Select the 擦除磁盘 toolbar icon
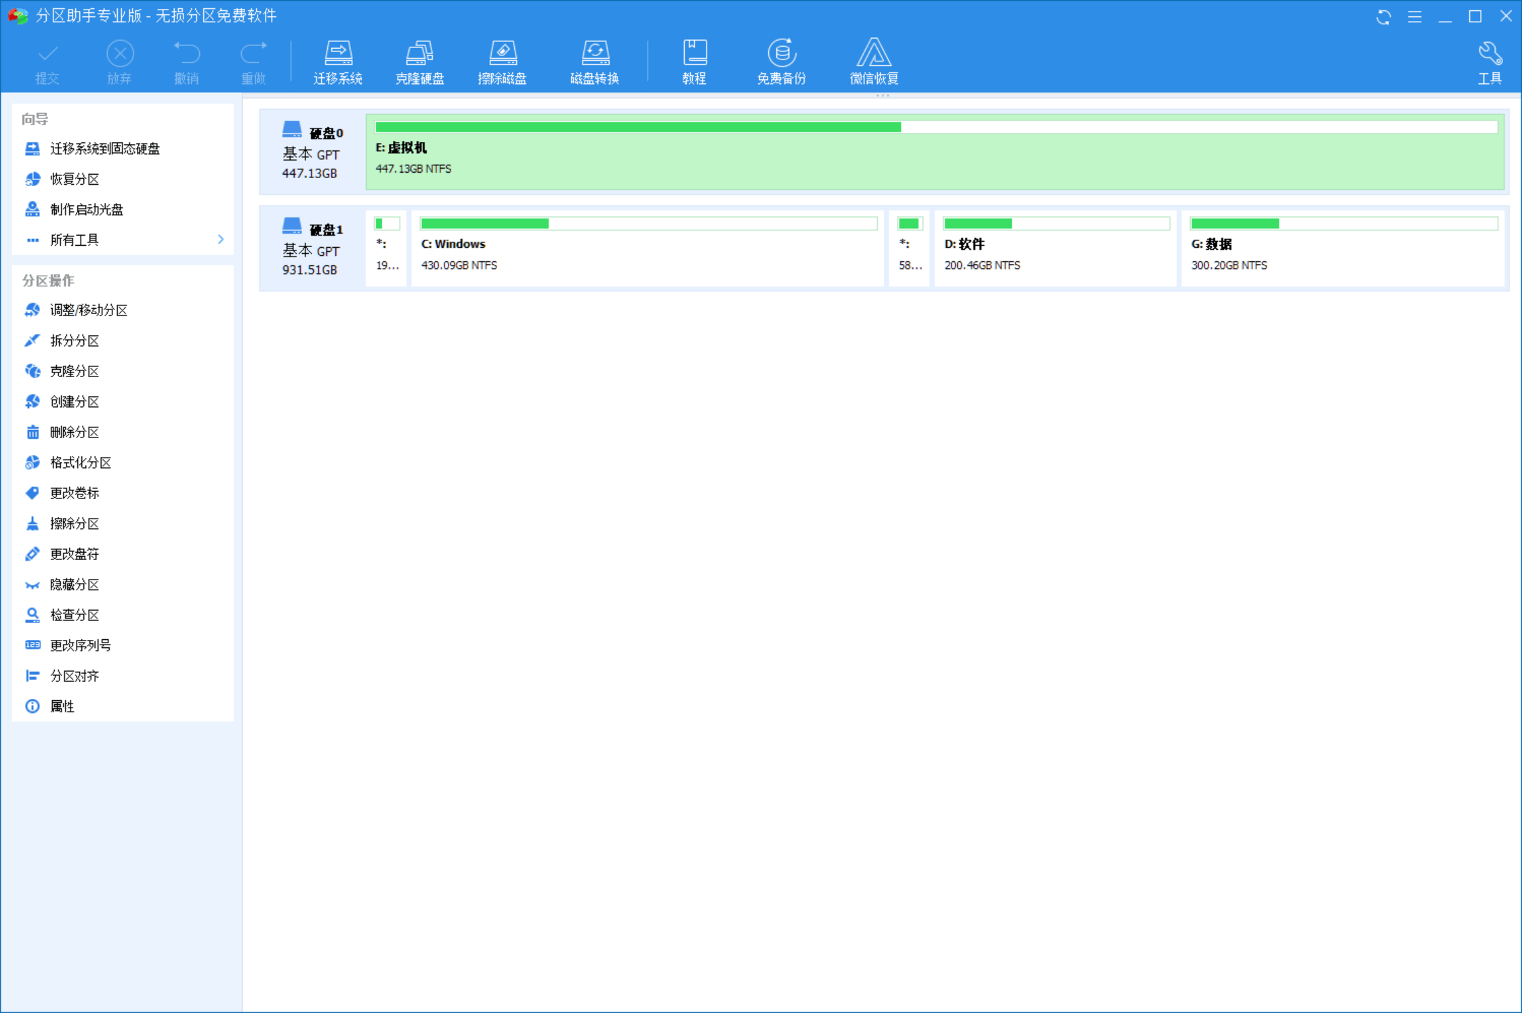Screen dimensions: 1522x1013 (502, 62)
